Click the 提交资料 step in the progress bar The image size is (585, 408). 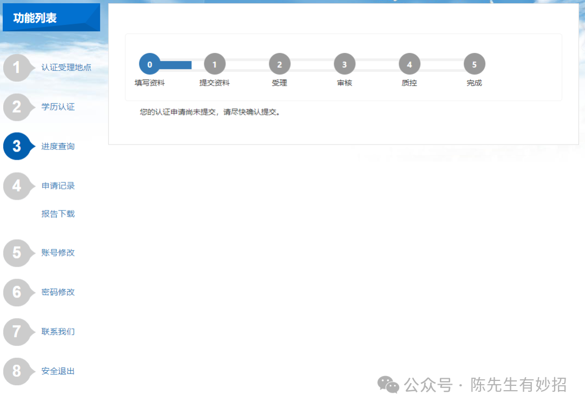point(214,63)
